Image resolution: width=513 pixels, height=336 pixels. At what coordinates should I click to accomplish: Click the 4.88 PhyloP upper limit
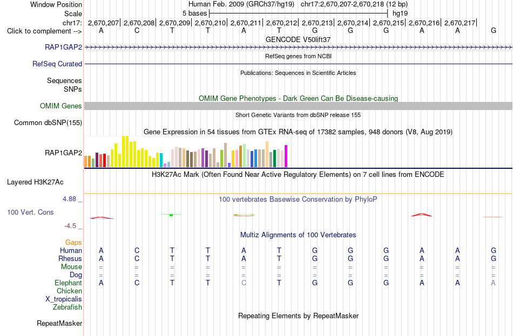click(x=69, y=199)
